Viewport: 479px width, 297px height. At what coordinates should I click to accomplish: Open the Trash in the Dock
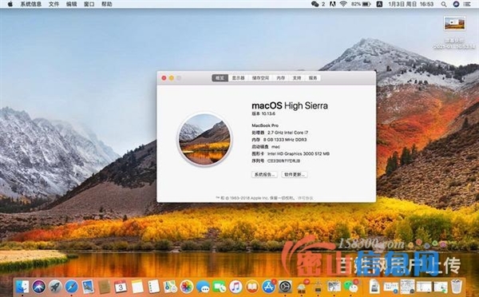coord(457,287)
